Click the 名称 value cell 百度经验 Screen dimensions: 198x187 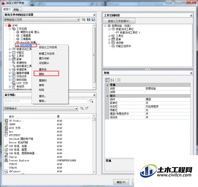point(168,89)
